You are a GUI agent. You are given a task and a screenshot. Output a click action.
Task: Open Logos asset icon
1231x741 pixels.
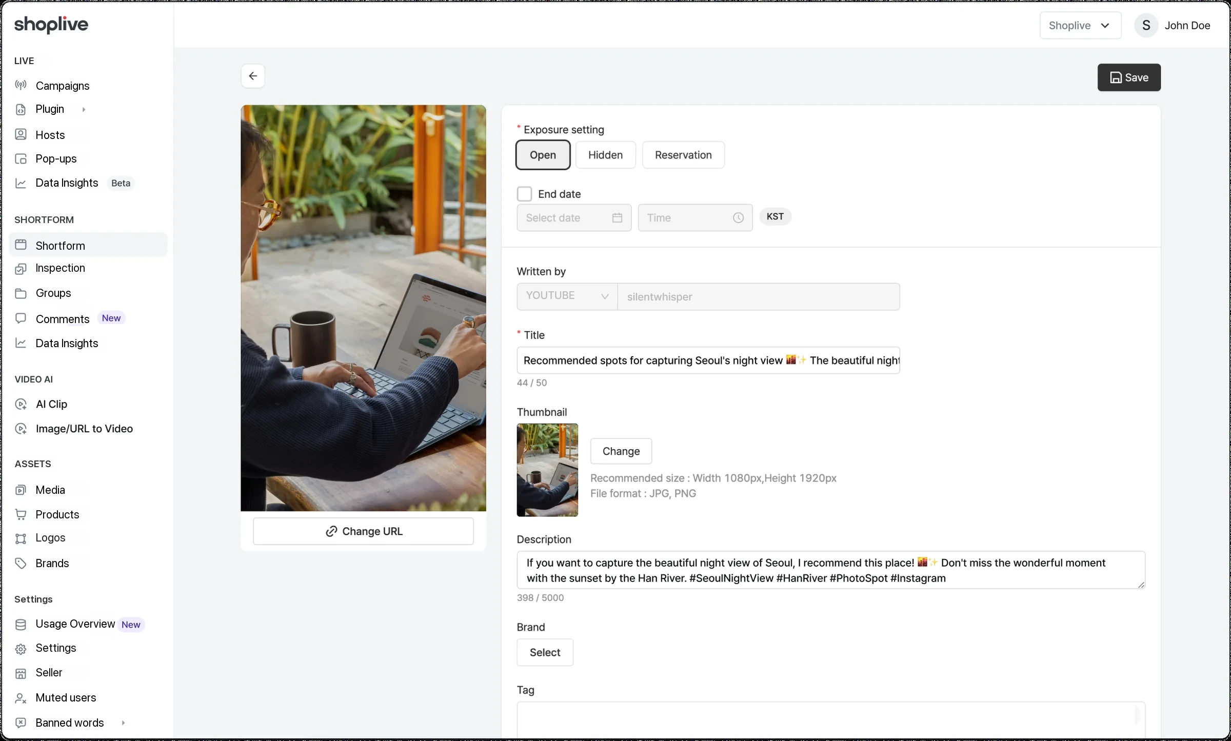click(x=21, y=538)
